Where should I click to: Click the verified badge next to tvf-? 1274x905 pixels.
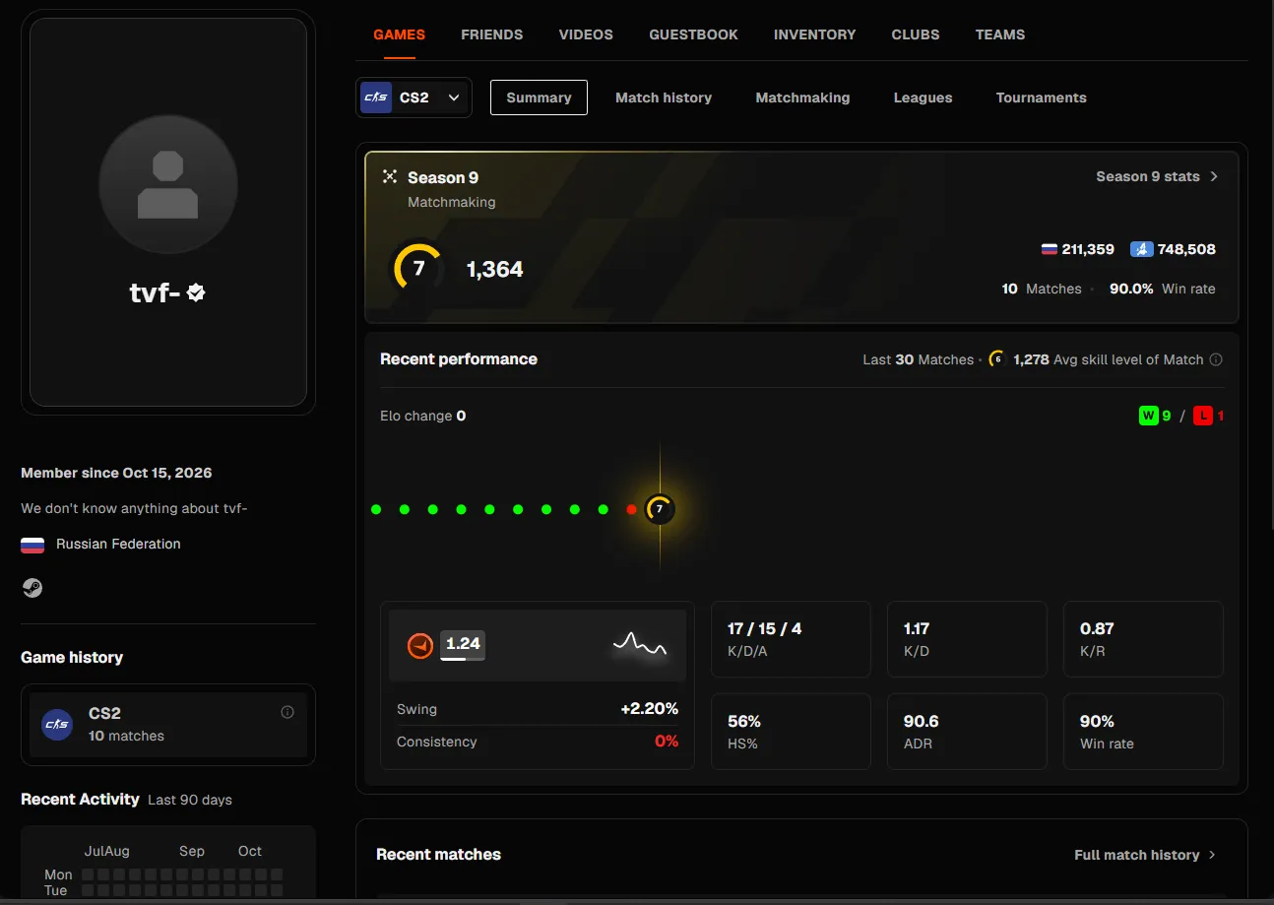(x=196, y=292)
